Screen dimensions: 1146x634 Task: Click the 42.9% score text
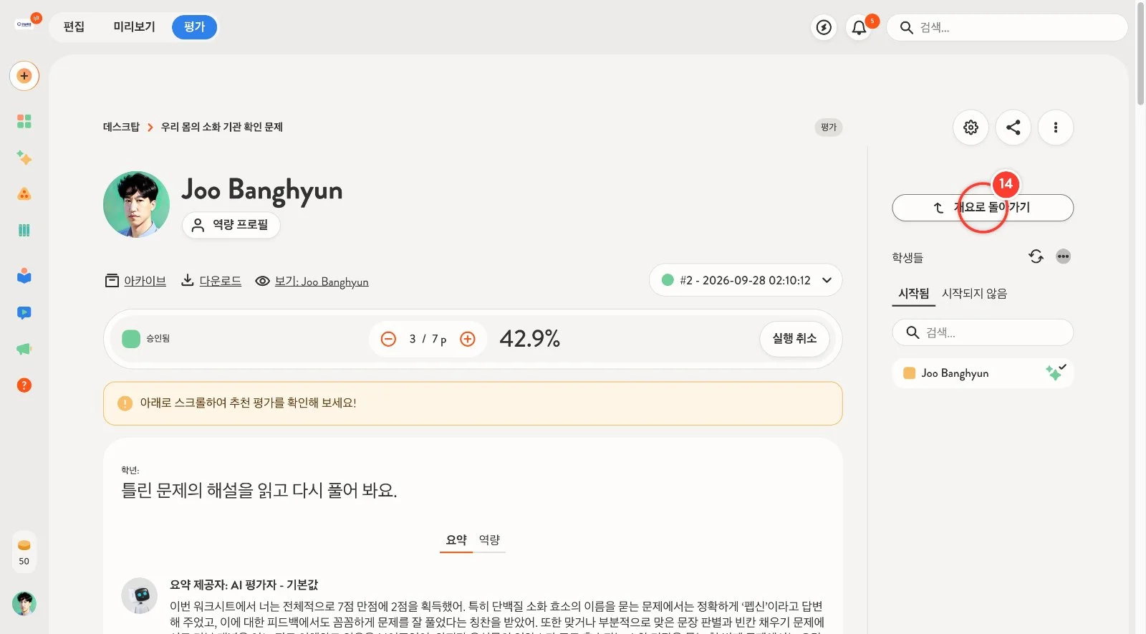click(530, 338)
